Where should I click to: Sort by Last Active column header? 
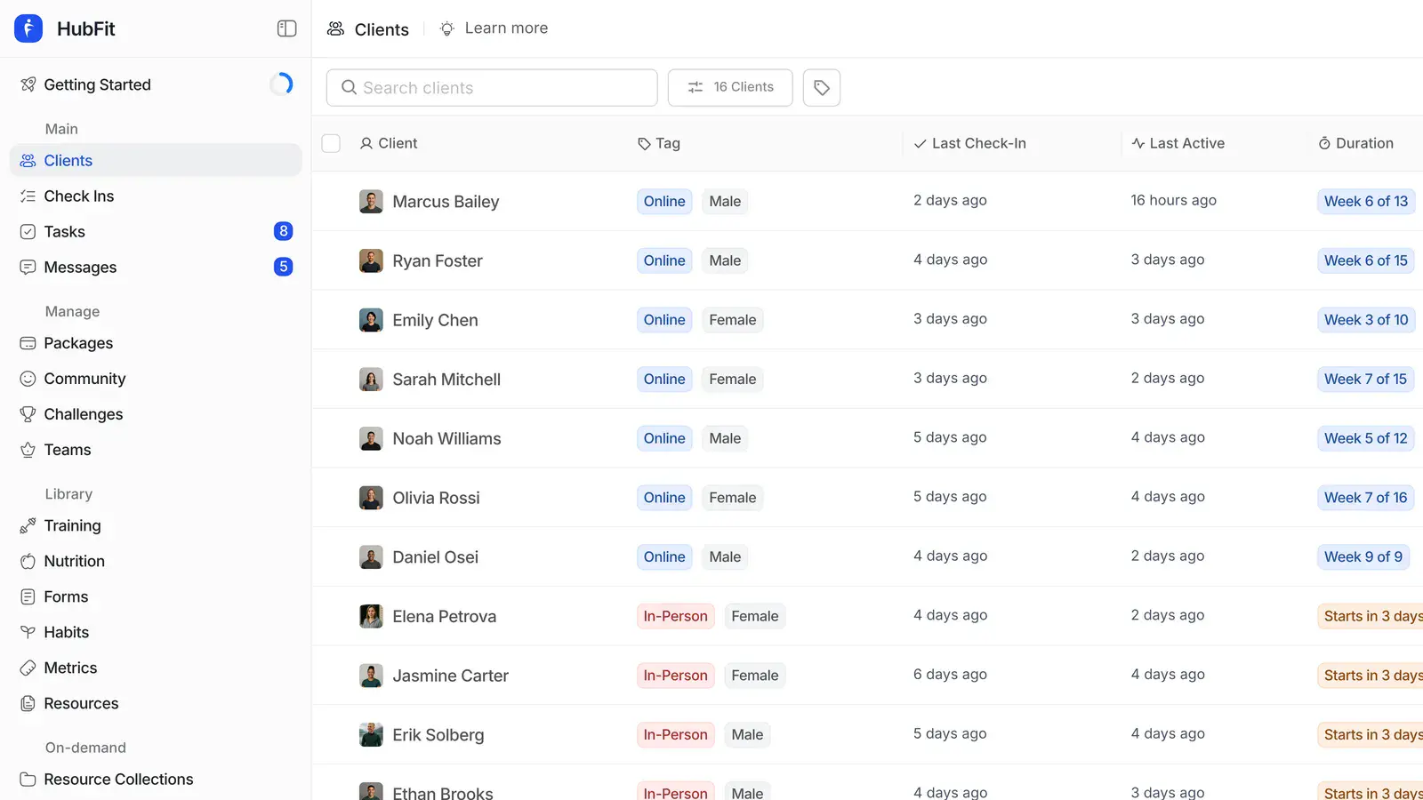click(x=1178, y=143)
